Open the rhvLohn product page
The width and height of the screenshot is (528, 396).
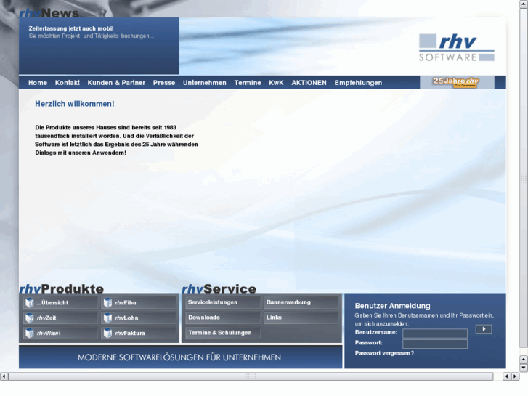(139, 318)
